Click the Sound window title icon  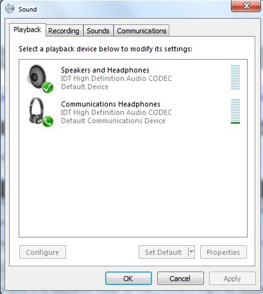click(x=10, y=9)
